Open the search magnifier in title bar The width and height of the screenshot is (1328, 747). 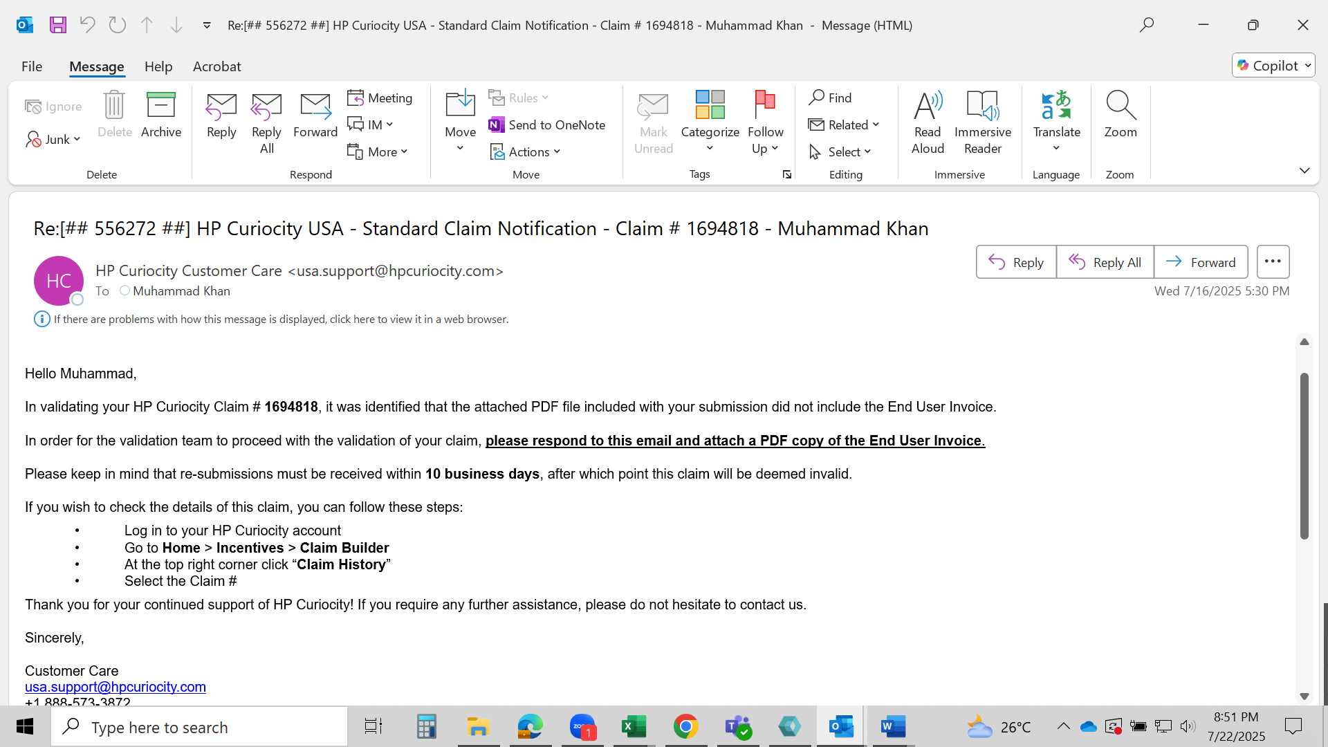[x=1147, y=25]
